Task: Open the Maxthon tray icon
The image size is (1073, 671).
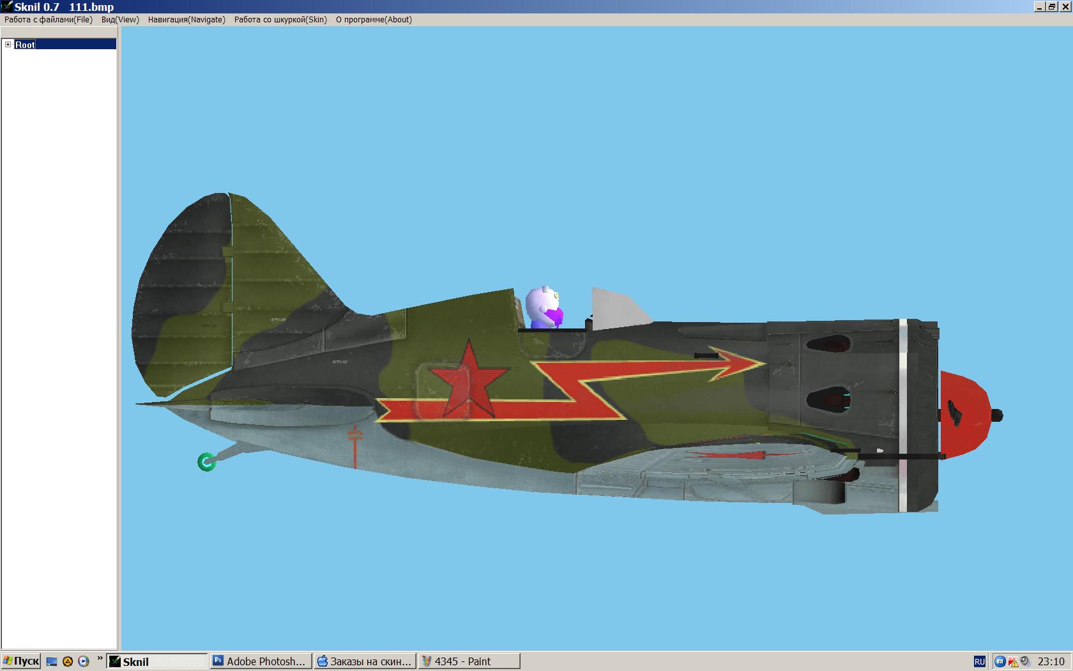Action: point(1000,661)
